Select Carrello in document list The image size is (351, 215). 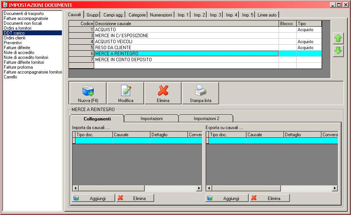coord(33,77)
